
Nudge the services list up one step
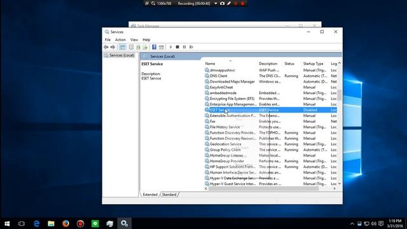point(340,64)
